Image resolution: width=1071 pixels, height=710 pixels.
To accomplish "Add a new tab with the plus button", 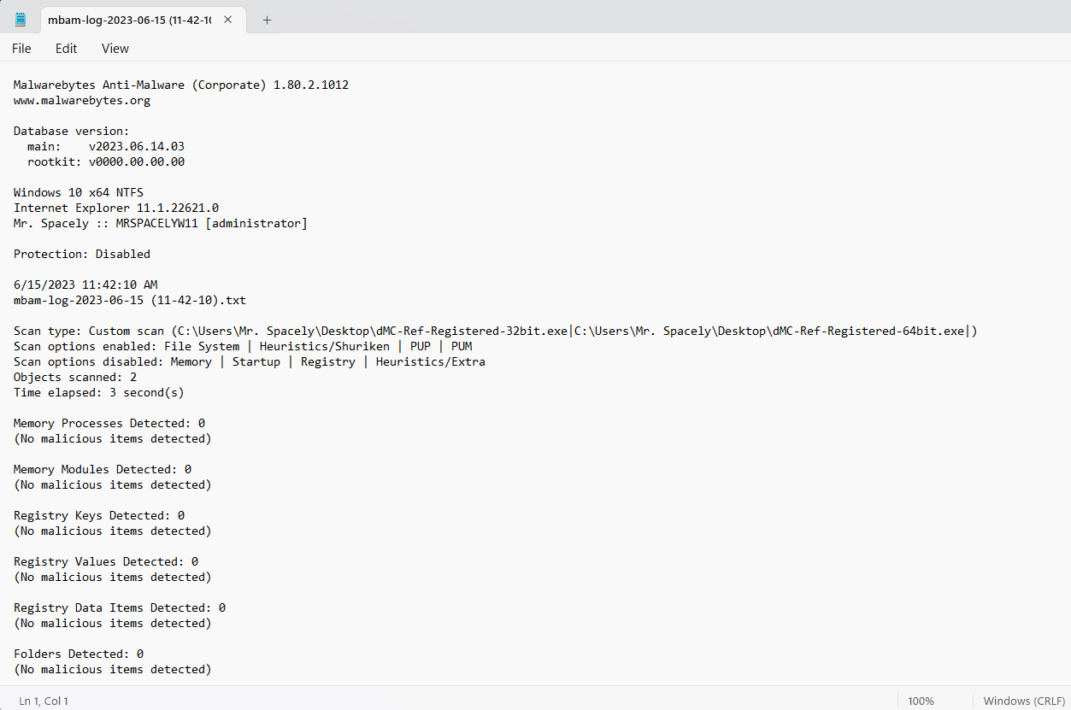I will click(267, 20).
